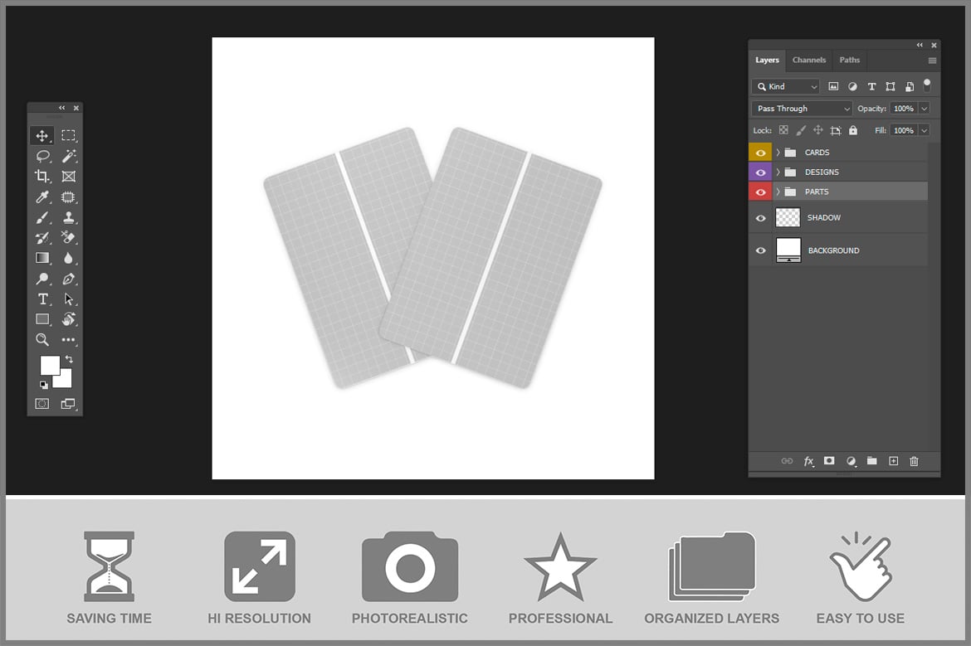Create new group folder button
Image resolution: width=971 pixels, height=646 pixels.
pos(872,461)
